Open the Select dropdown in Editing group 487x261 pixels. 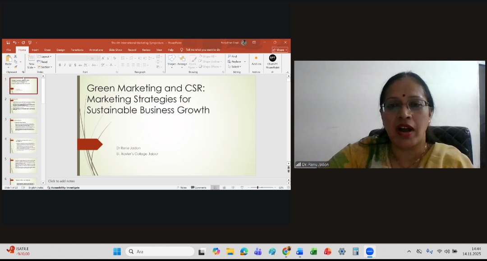235,67
